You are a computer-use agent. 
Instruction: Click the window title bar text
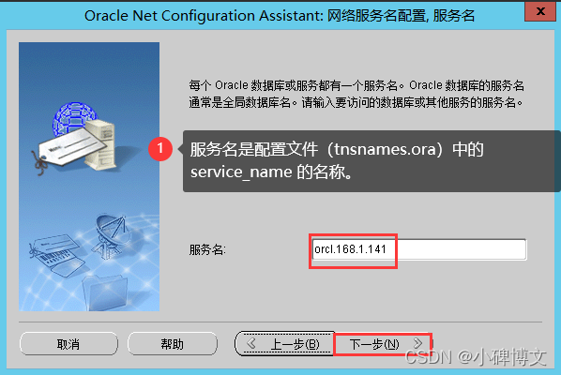[x=280, y=16]
